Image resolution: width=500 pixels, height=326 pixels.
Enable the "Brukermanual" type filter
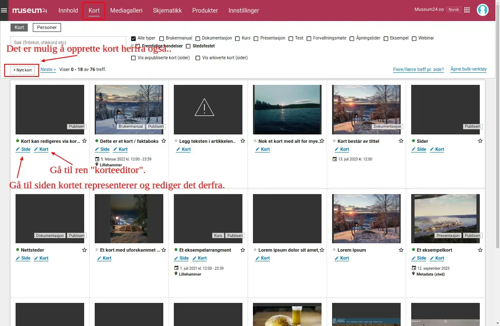point(162,39)
